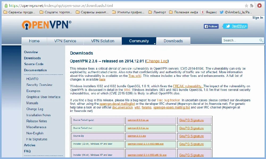Screen dimensions: 266x159
Task: Click the search magnifier icon
Action: click(261, 40)
